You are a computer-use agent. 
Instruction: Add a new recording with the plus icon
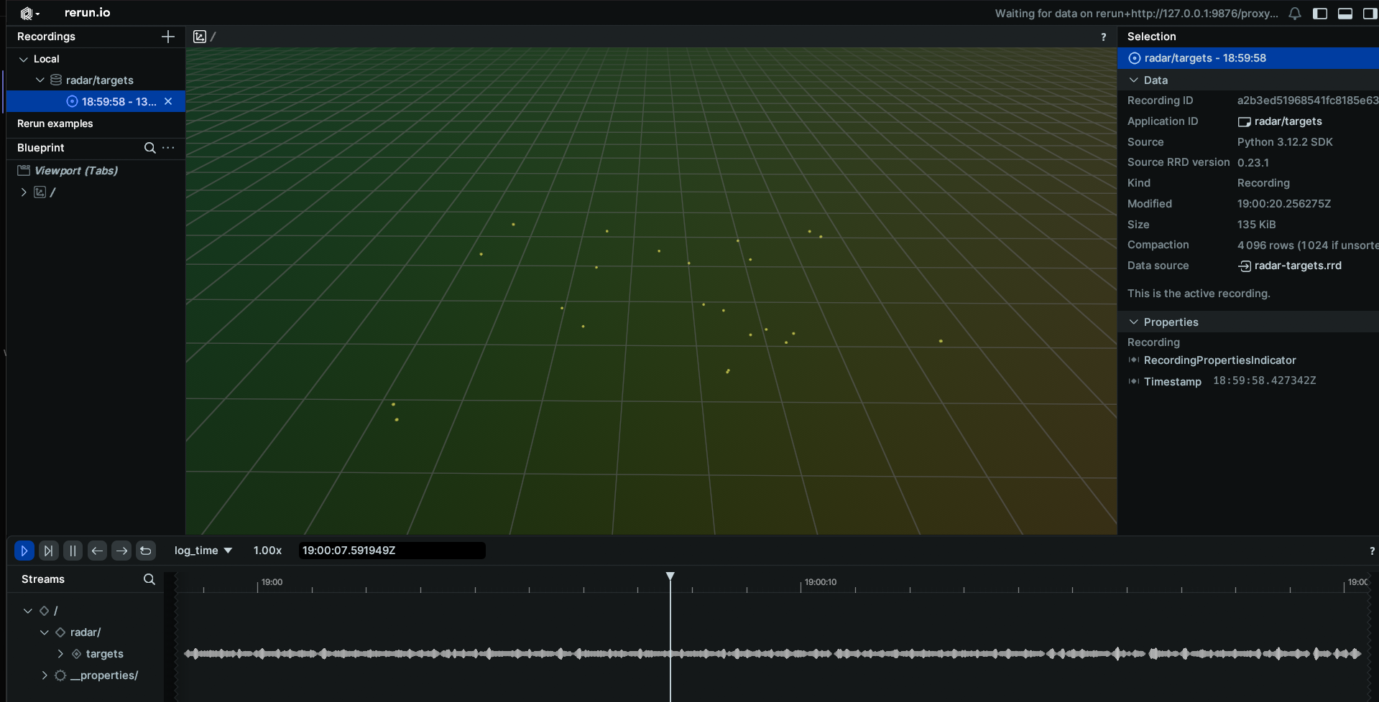click(x=168, y=37)
